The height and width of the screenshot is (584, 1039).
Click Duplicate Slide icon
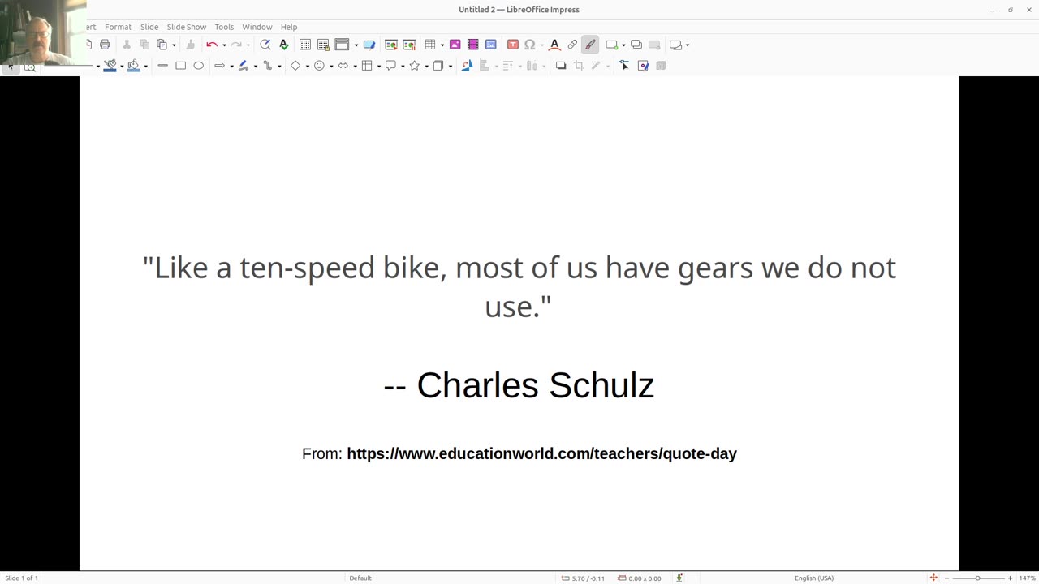636,45
